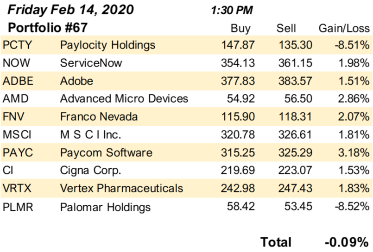Select the Franco Nevada name cell

click(99, 117)
